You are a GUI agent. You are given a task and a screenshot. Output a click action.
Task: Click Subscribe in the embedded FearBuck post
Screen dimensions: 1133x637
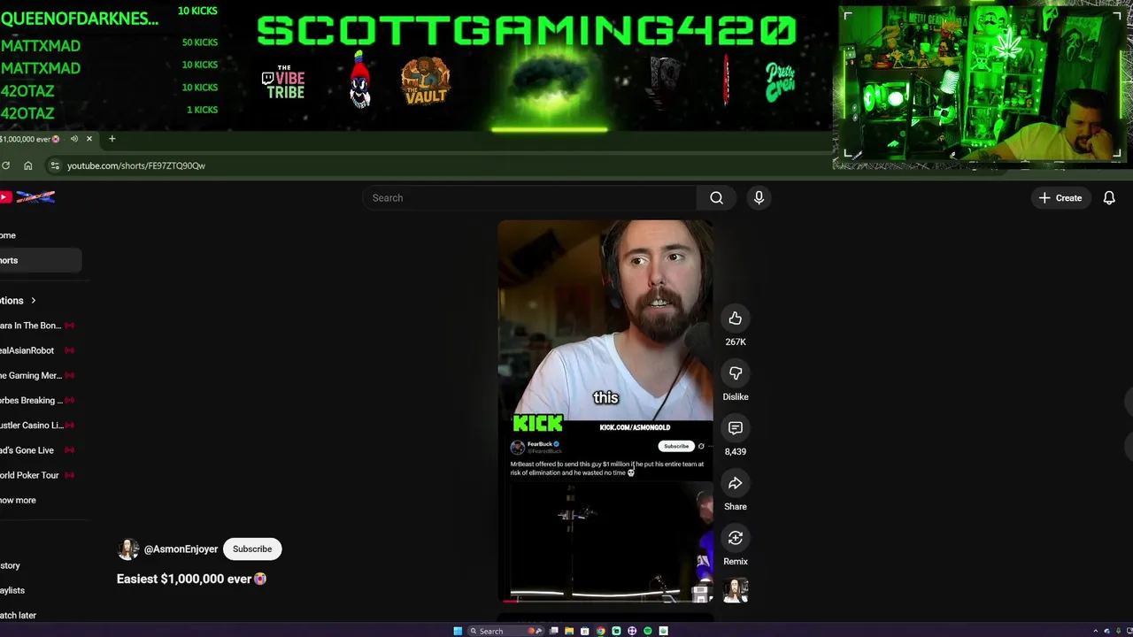tap(675, 446)
